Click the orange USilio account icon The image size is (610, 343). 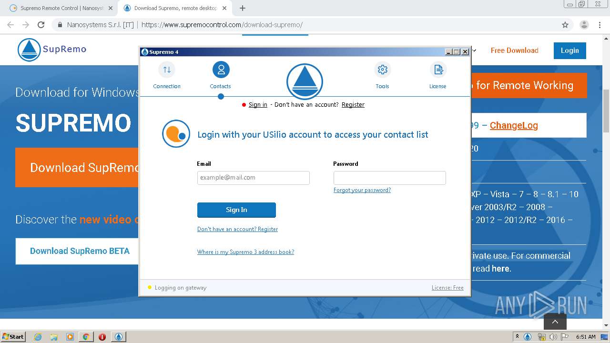[176, 133]
